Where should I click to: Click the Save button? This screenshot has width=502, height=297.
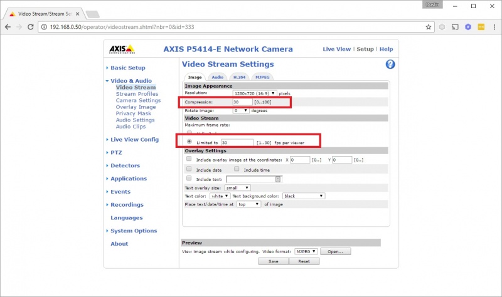point(274,261)
